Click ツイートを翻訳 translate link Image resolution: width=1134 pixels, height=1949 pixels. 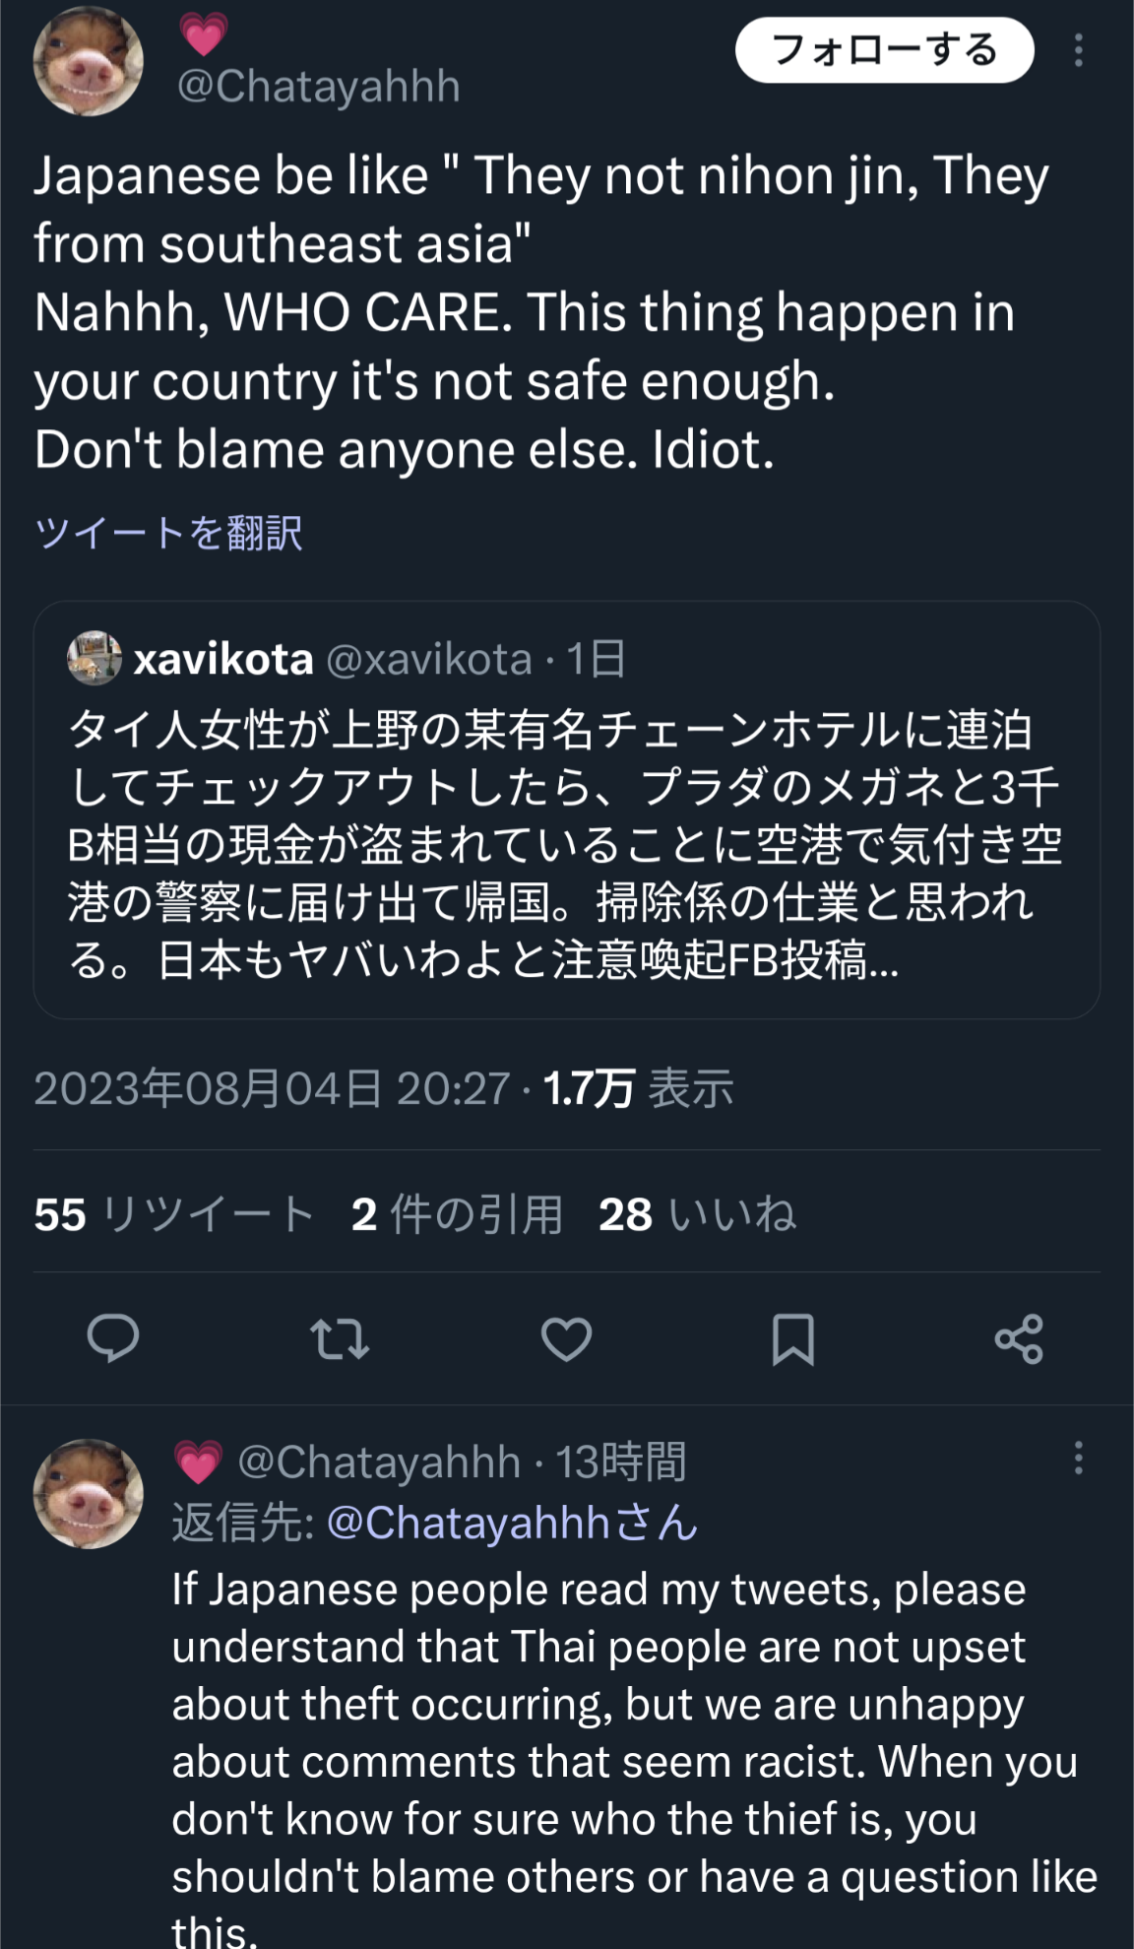168,533
